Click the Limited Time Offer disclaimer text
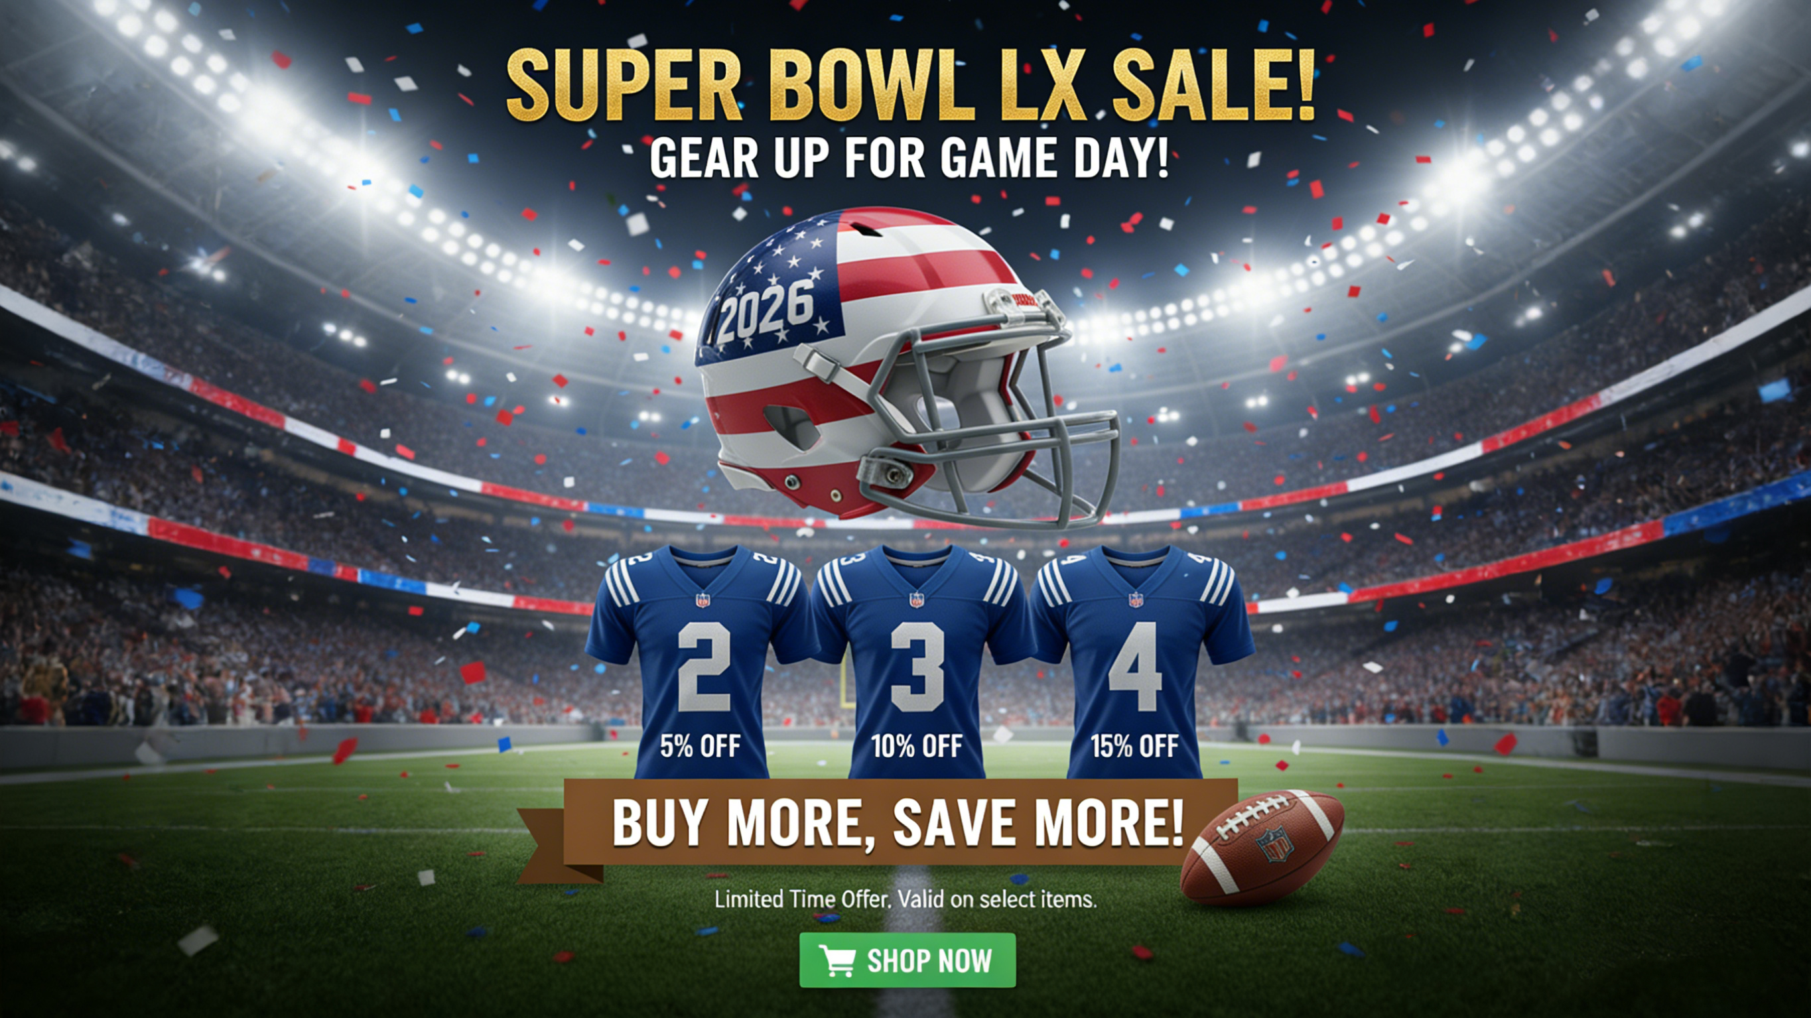This screenshot has height=1018, width=1811. (905, 899)
